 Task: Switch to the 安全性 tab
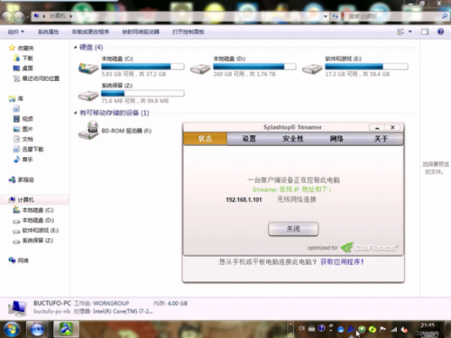(x=293, y=139)
